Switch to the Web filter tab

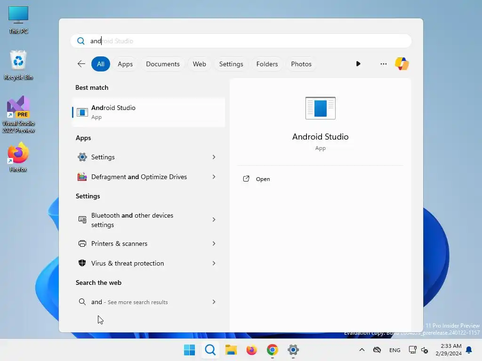pos(199,64)
